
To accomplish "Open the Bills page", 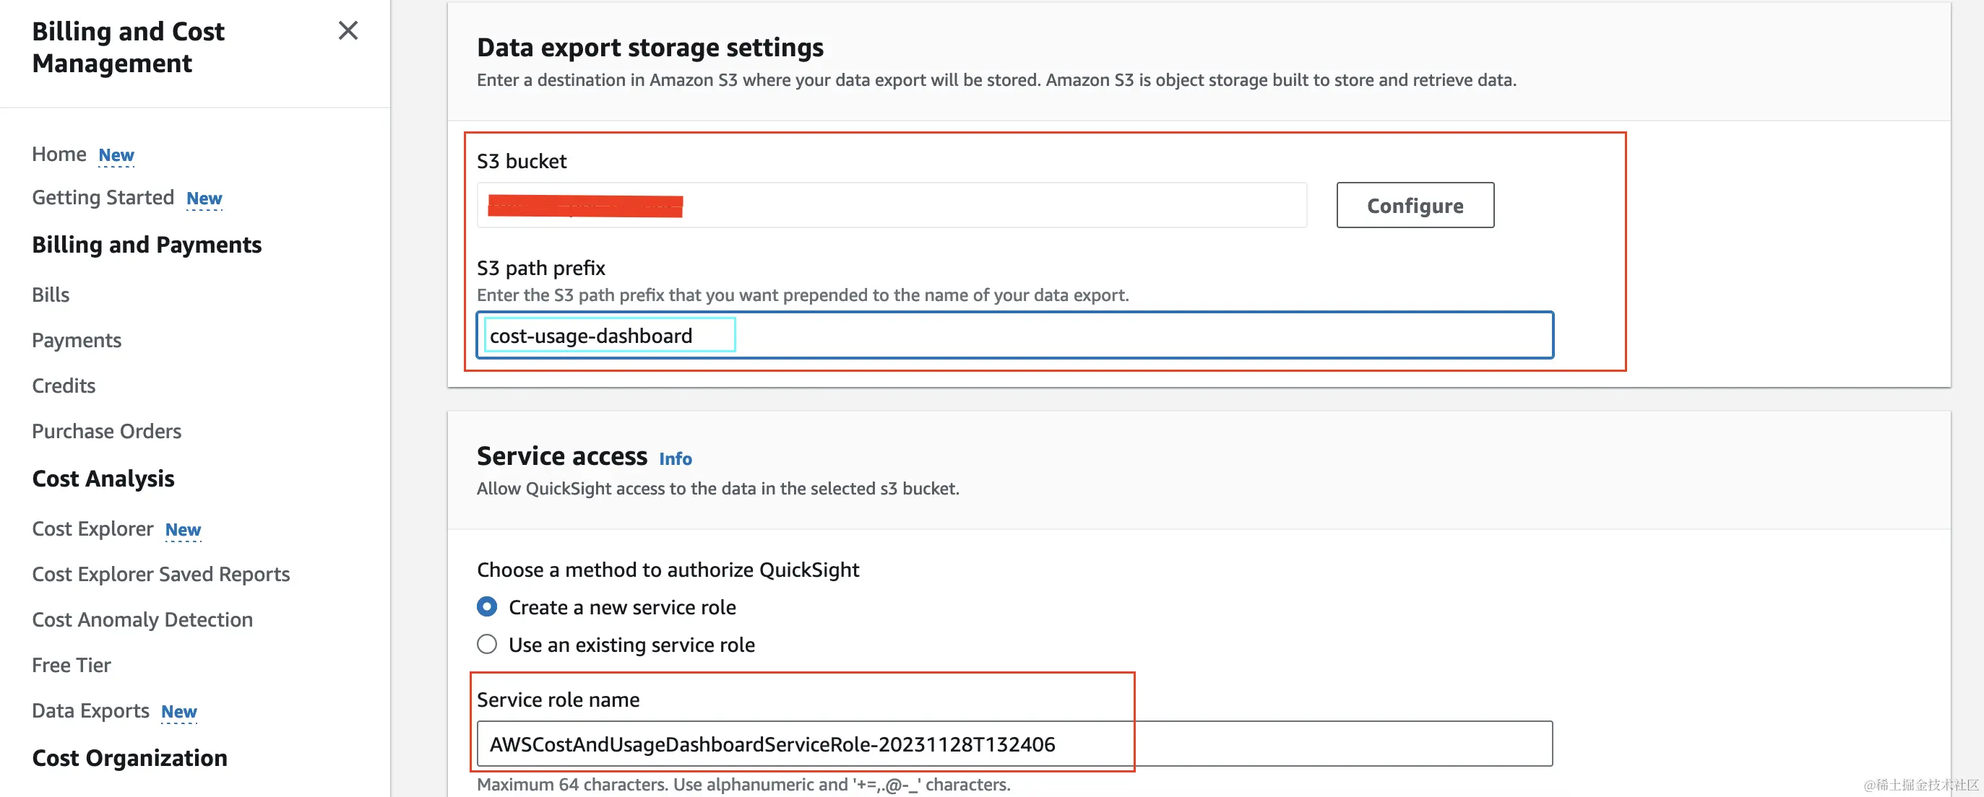I will click(x=51, y=295).
